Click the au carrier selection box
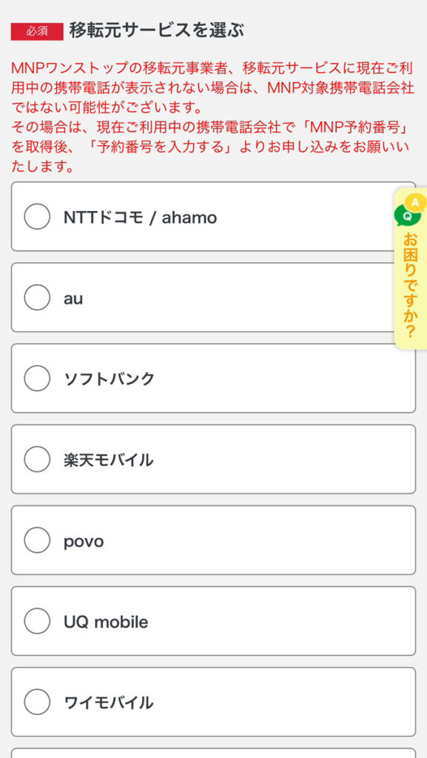This screenshot has width=427, height=758. 213,298
